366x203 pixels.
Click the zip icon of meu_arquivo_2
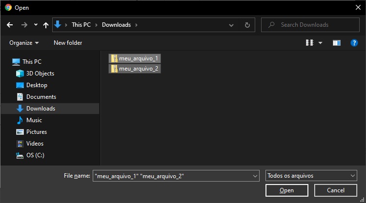(x=114, y=69)
